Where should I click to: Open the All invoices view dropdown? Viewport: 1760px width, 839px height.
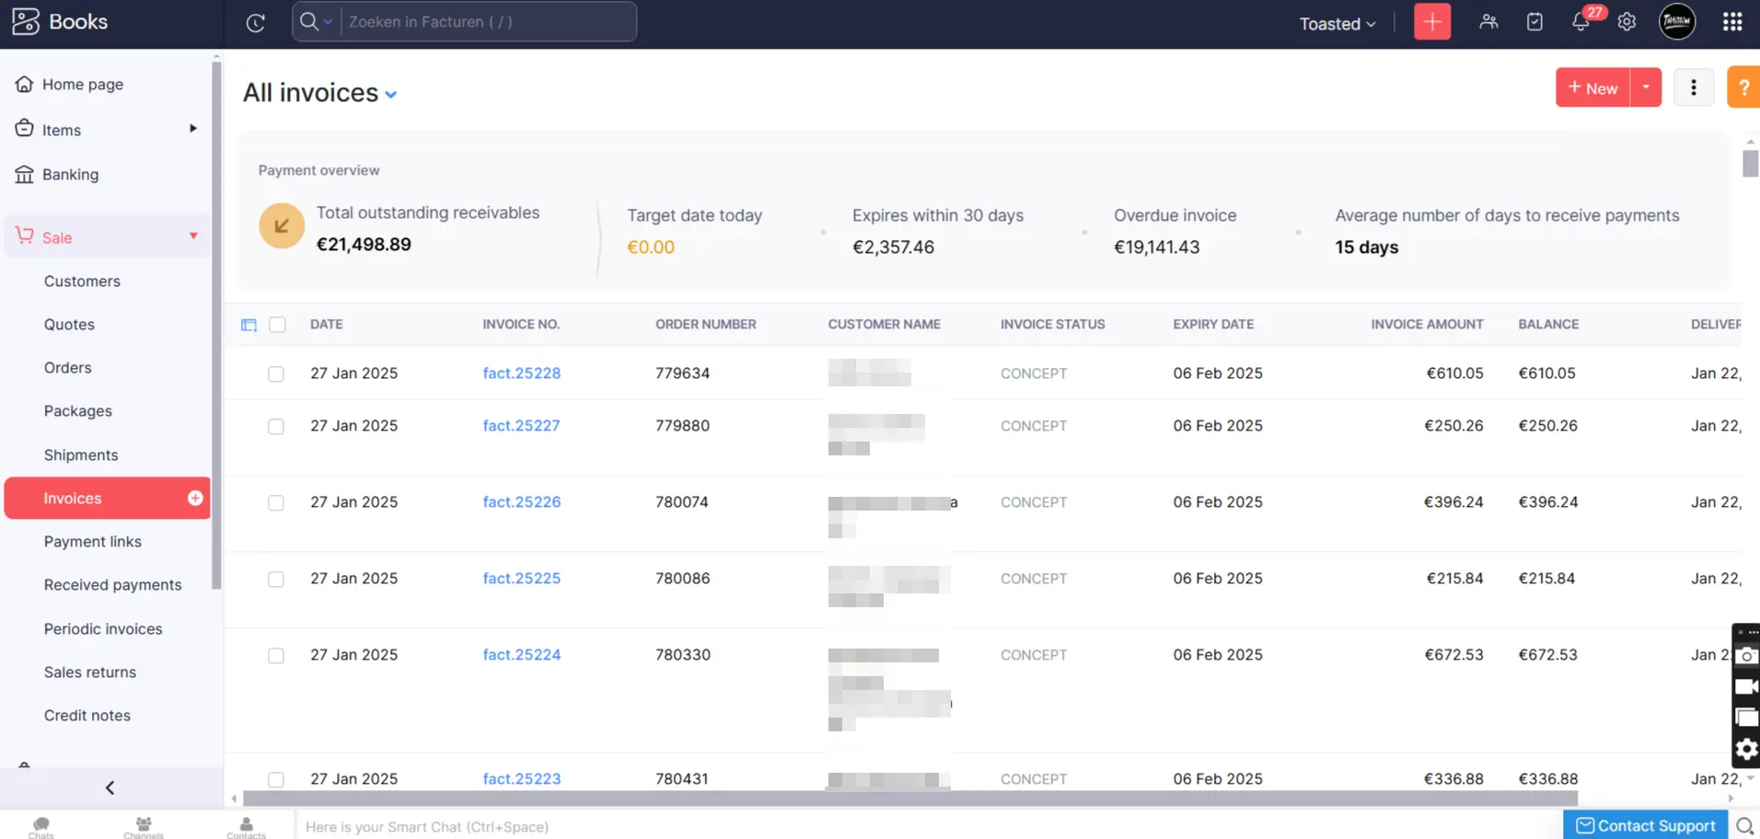(391, 93)
